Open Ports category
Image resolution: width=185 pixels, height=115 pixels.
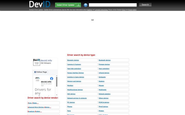pyautogui.click(x=69, y=111)
